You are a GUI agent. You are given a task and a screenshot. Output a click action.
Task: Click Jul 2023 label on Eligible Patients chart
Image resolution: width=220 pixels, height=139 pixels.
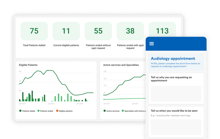coord(51,104)
